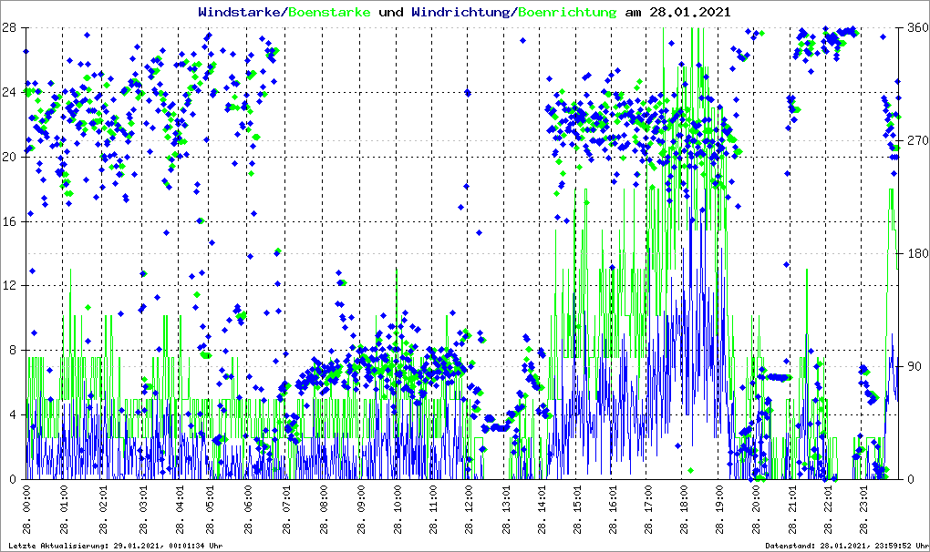Click the blue "Windstarke" title word
This screenshot has width=930, height=552.
coord(241,12)
